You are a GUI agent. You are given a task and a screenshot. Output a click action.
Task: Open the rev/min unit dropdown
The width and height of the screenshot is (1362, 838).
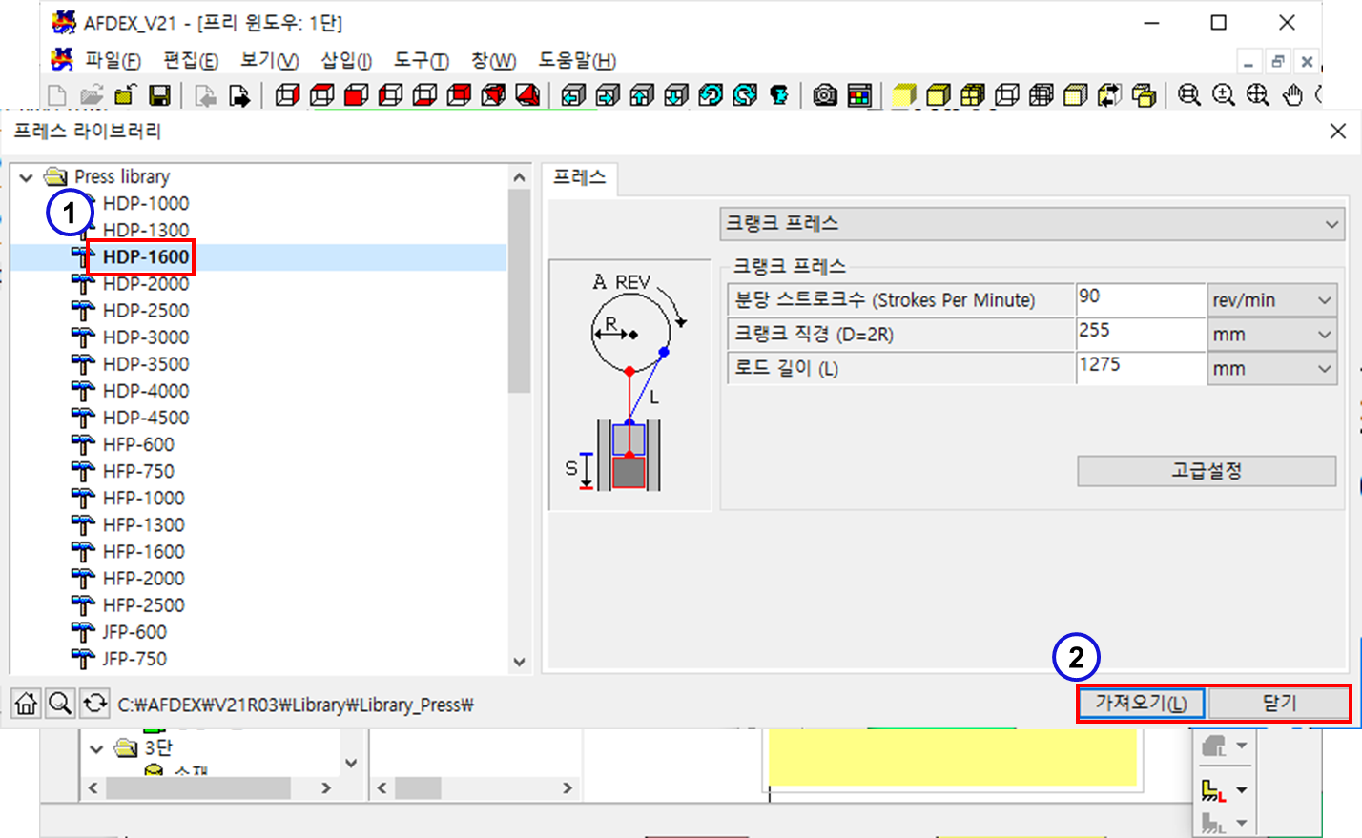tap(1271, 300)
